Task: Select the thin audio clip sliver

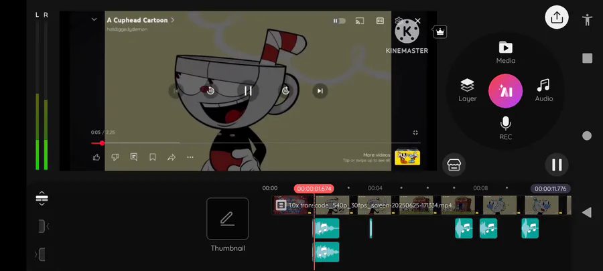Action: 371,228
